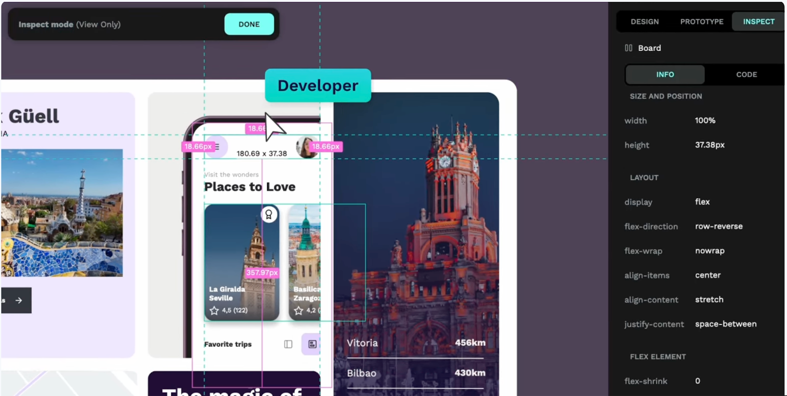
Task: Select the column layout icon beside Favorite trips
Action: pyautogui.click(x=288, y=344)
